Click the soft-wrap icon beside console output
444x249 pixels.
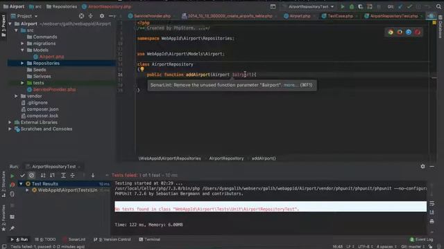click(x=432, y=203)
